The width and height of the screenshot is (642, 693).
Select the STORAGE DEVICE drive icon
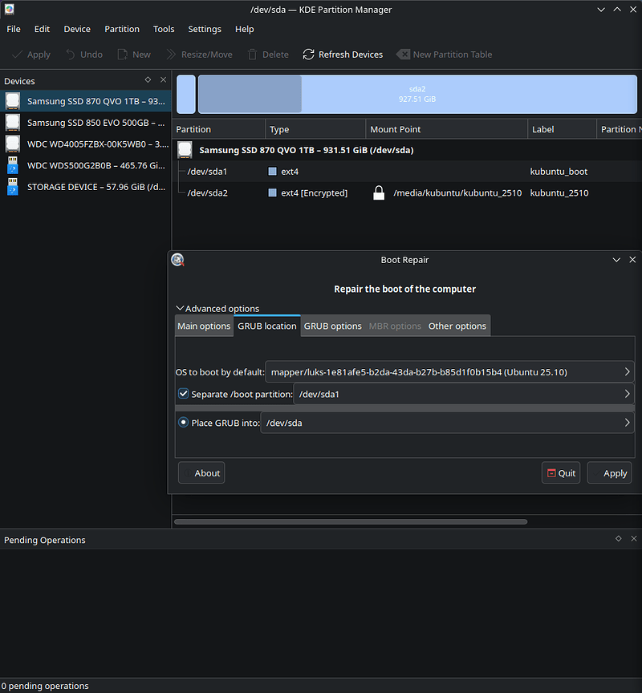pyautogui.click(x=13, y=186)
